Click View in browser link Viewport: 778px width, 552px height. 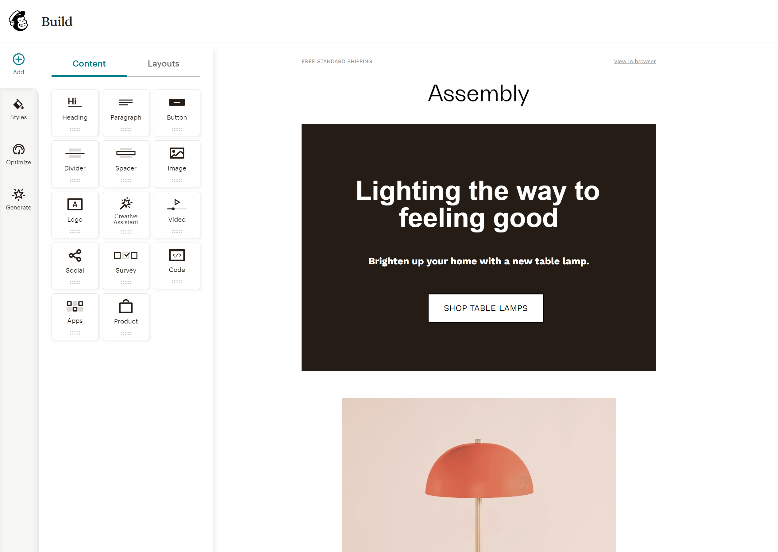pyautogui.click(x=635, y=61)
